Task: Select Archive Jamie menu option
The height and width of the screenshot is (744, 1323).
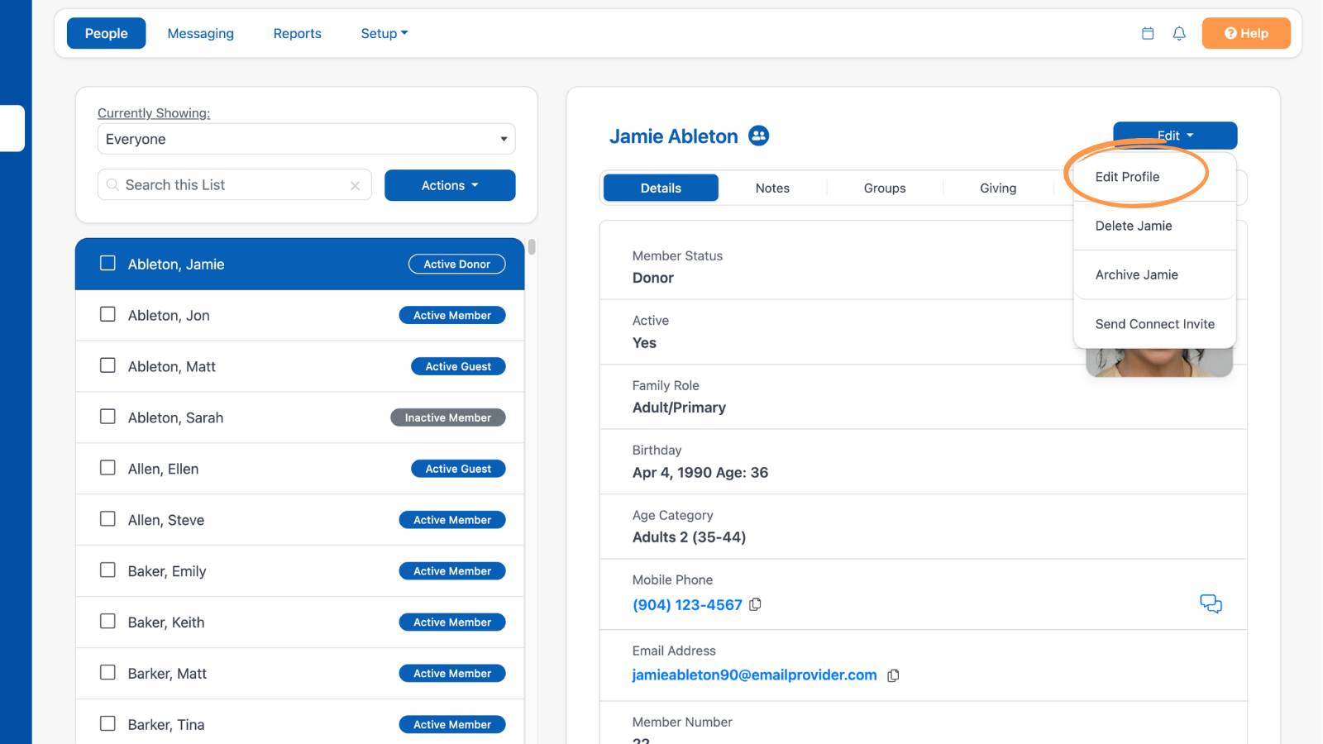Action: 1137,274
